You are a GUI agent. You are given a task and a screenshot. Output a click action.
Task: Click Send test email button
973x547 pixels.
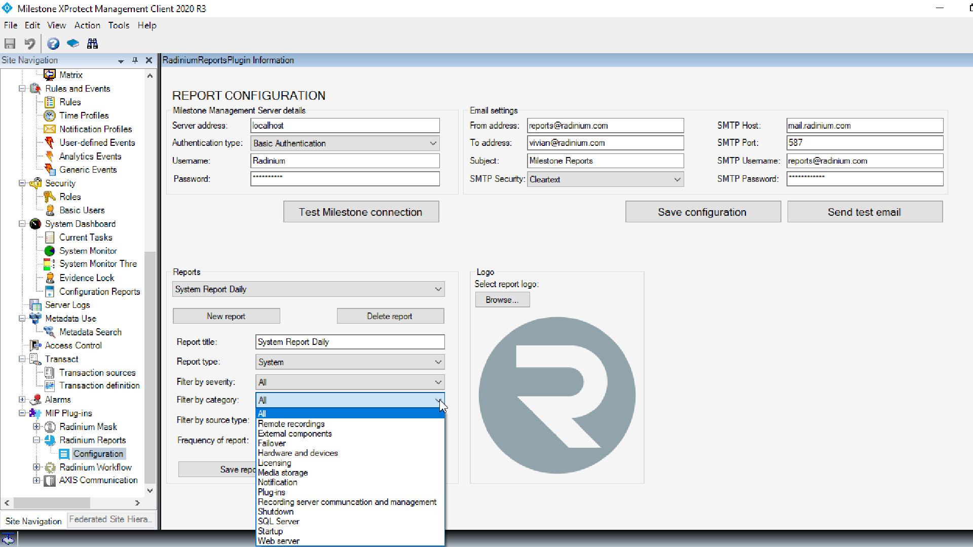coord(865,212)
